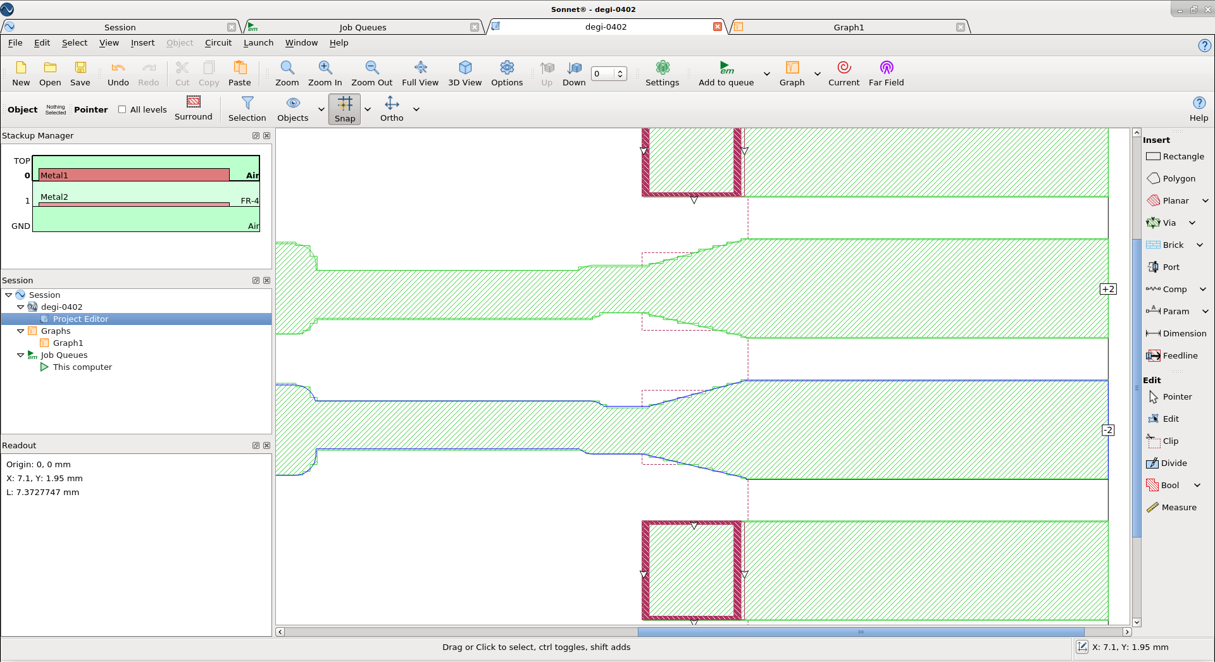Collapse the Graphs tree node
Viewport: 1215px width, 662px height.
coord(20,331)
